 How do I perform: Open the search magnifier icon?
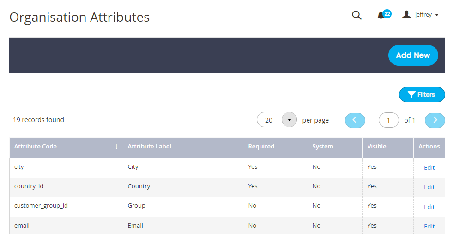click(x=356, y=15)
